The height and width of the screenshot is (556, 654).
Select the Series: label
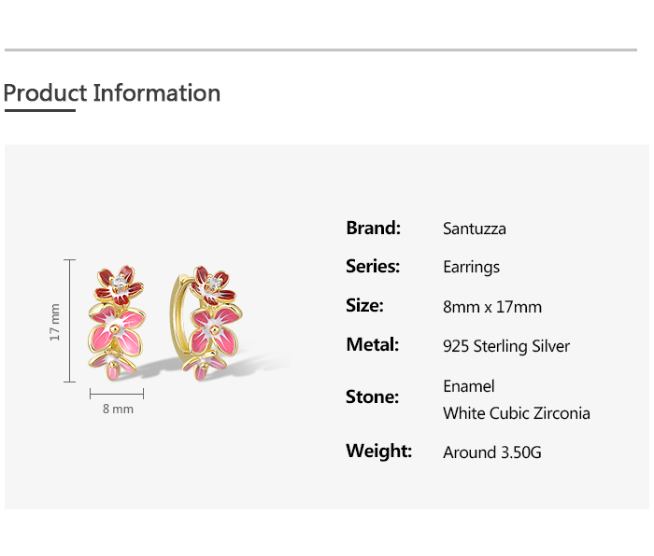373,266
